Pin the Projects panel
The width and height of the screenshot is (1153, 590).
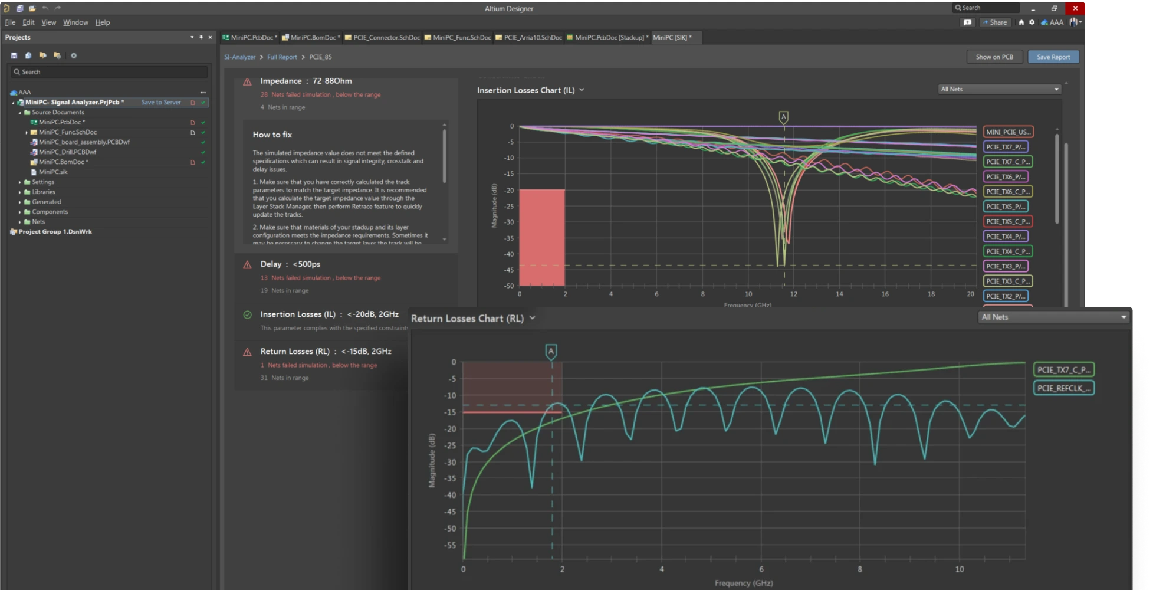tap(201, 37)
